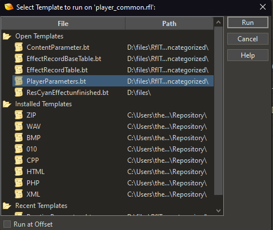Click the HTML template scroll icon

(19, 172)
